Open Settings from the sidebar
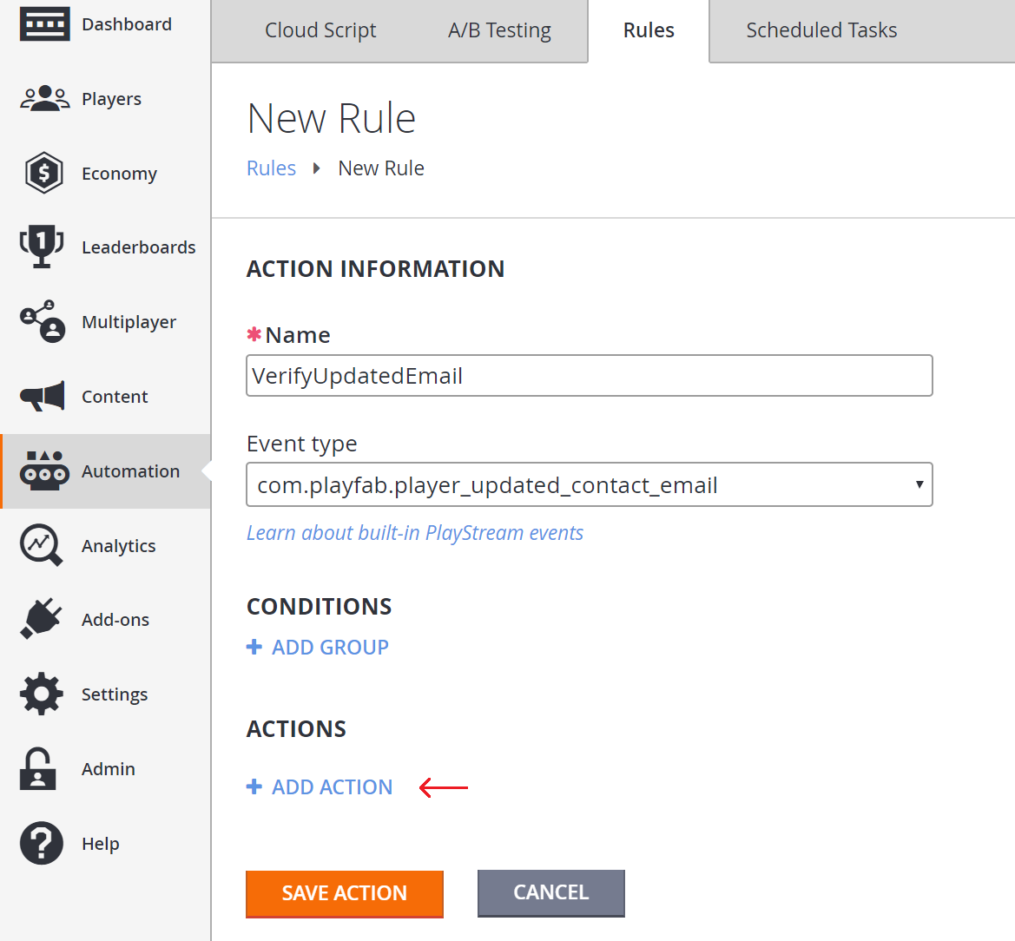The width and height of the screenshot is (1015, 941). pos(41,694)
